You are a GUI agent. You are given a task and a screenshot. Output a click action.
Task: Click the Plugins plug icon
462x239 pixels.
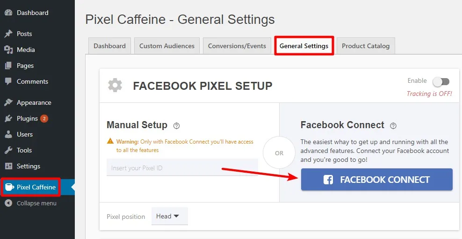[x=8, y=118]
